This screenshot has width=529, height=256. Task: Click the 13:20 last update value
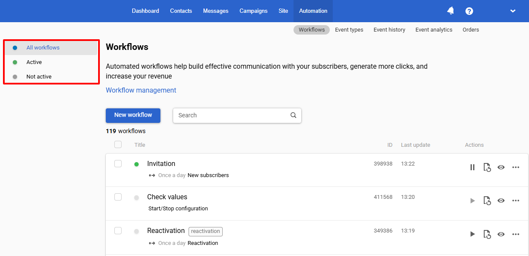tap(408, 197)
